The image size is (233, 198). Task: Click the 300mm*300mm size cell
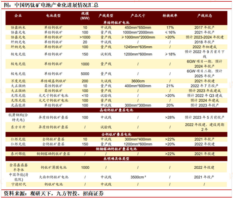[x=138, y=105]
